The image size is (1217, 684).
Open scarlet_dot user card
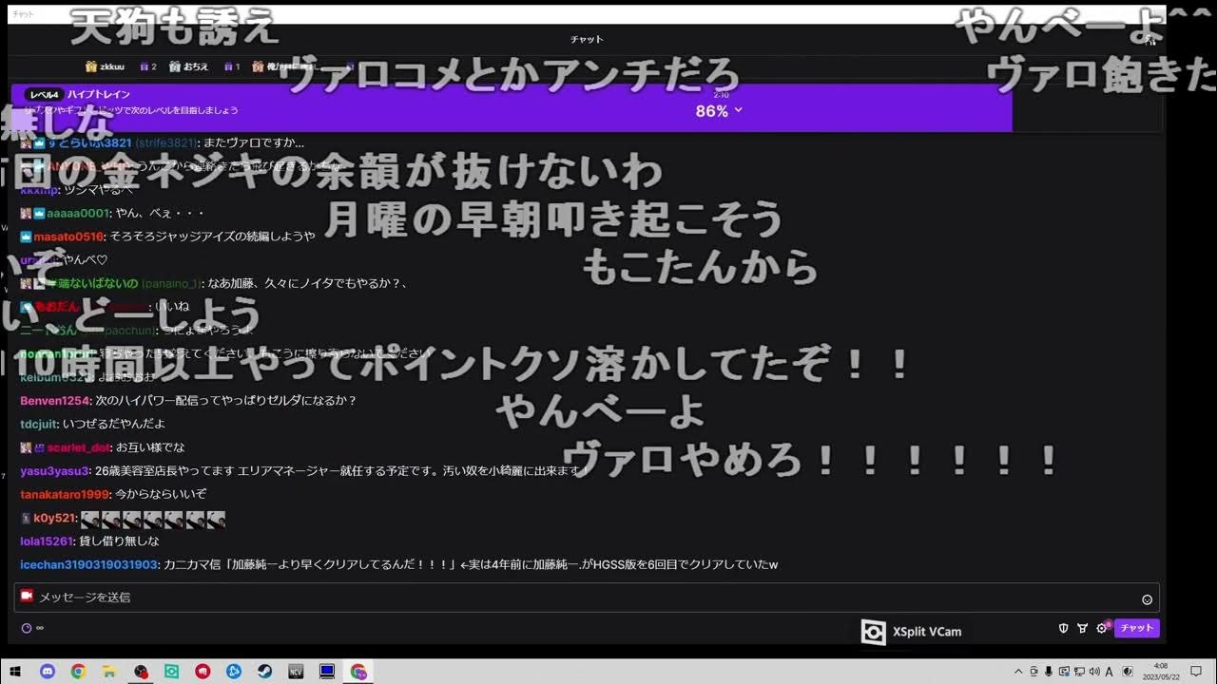(x=78, y=447)
